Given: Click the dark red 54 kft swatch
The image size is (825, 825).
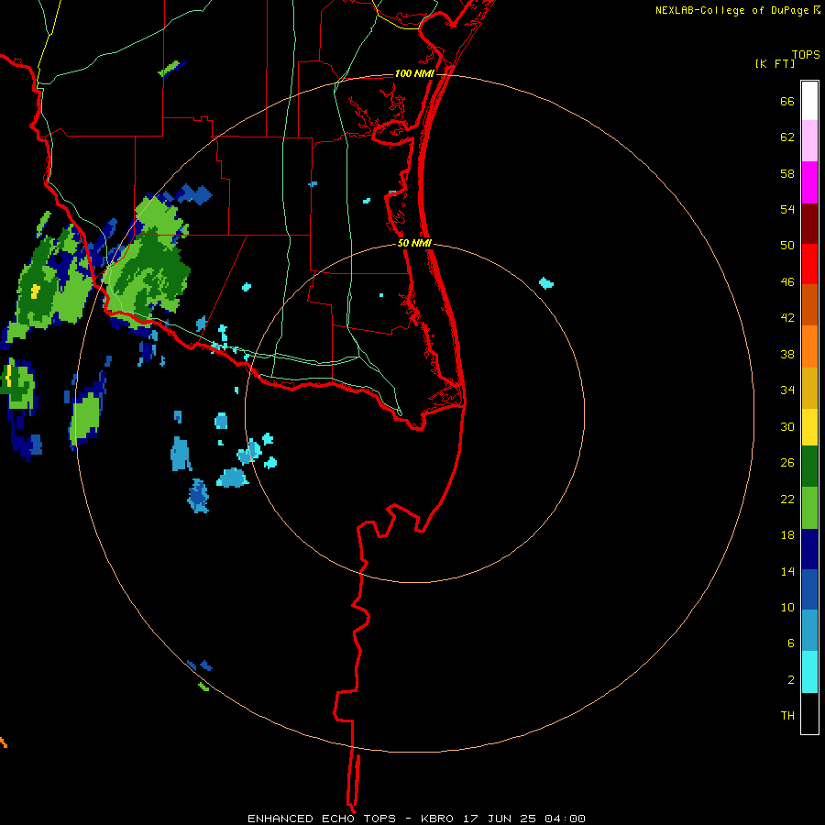Looking at the screenshot, I should coord(809,223).
